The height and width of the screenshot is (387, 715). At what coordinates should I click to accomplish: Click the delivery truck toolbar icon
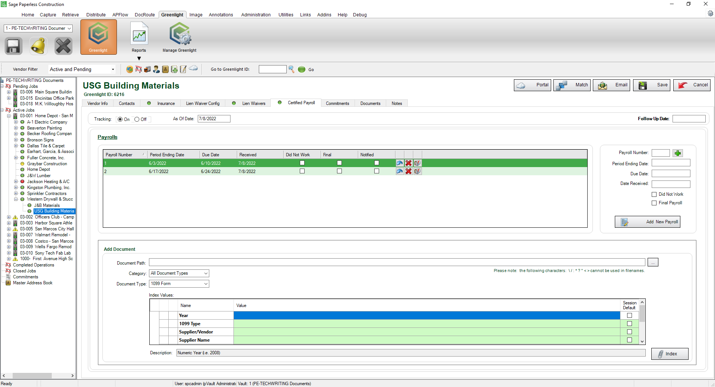[147, 69]
